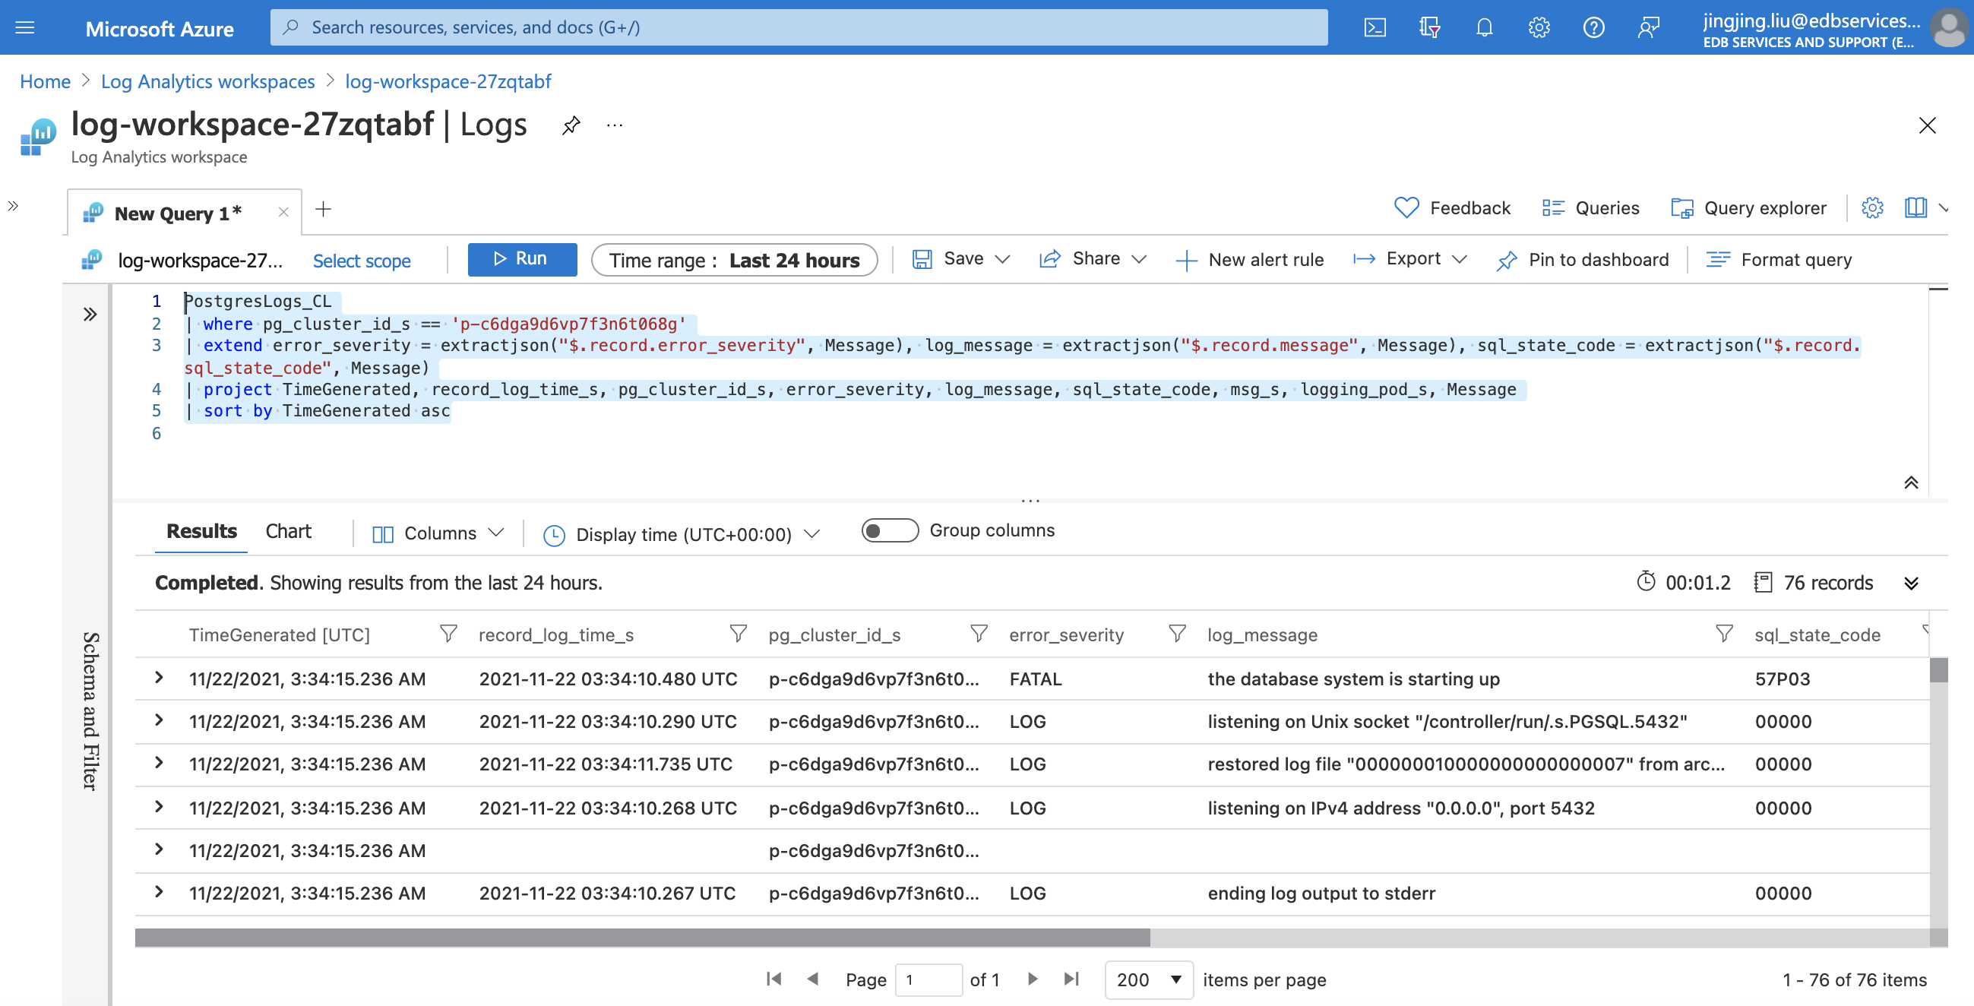Go to previous results page
The image size is (1974, 1006).
click(813, 979)
